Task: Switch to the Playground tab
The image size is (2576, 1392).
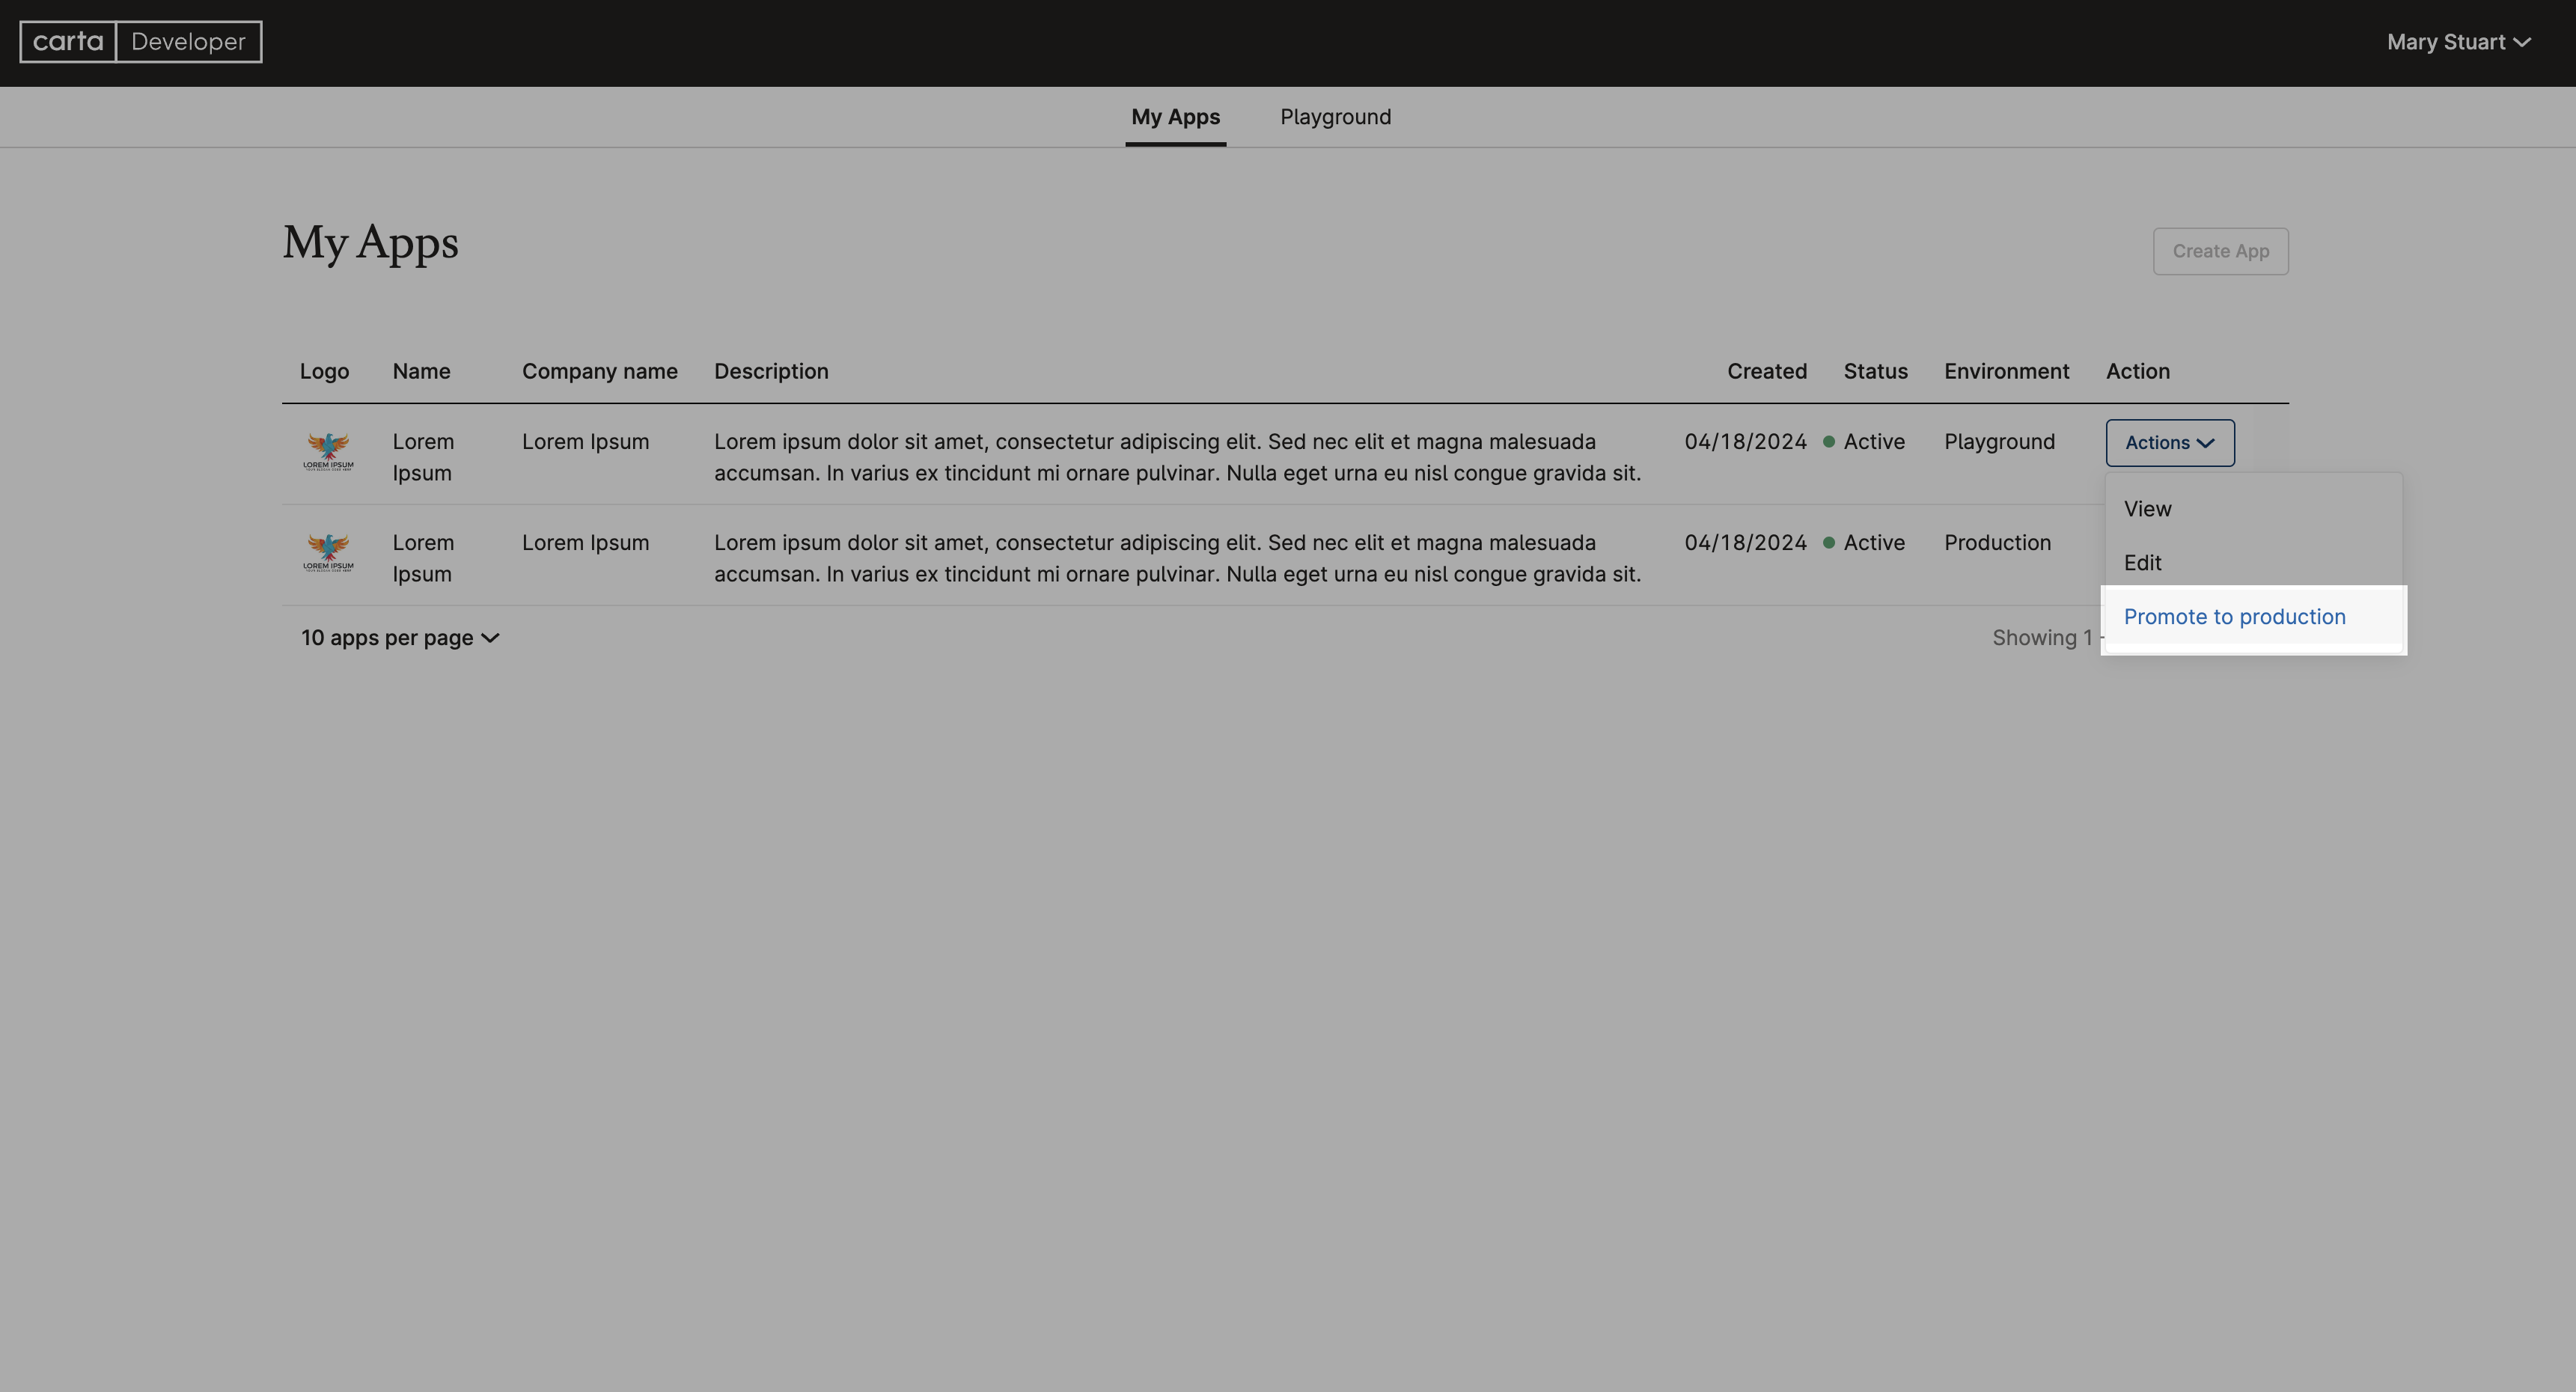Action: [x=1335, y=117]
